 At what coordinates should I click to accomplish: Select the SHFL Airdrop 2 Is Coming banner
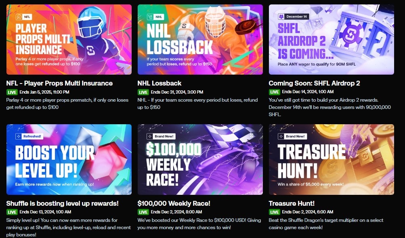[332, 40]
